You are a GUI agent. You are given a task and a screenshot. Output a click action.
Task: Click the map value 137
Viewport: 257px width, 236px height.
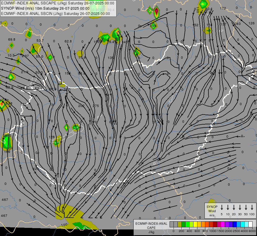[x=223, y=24]
